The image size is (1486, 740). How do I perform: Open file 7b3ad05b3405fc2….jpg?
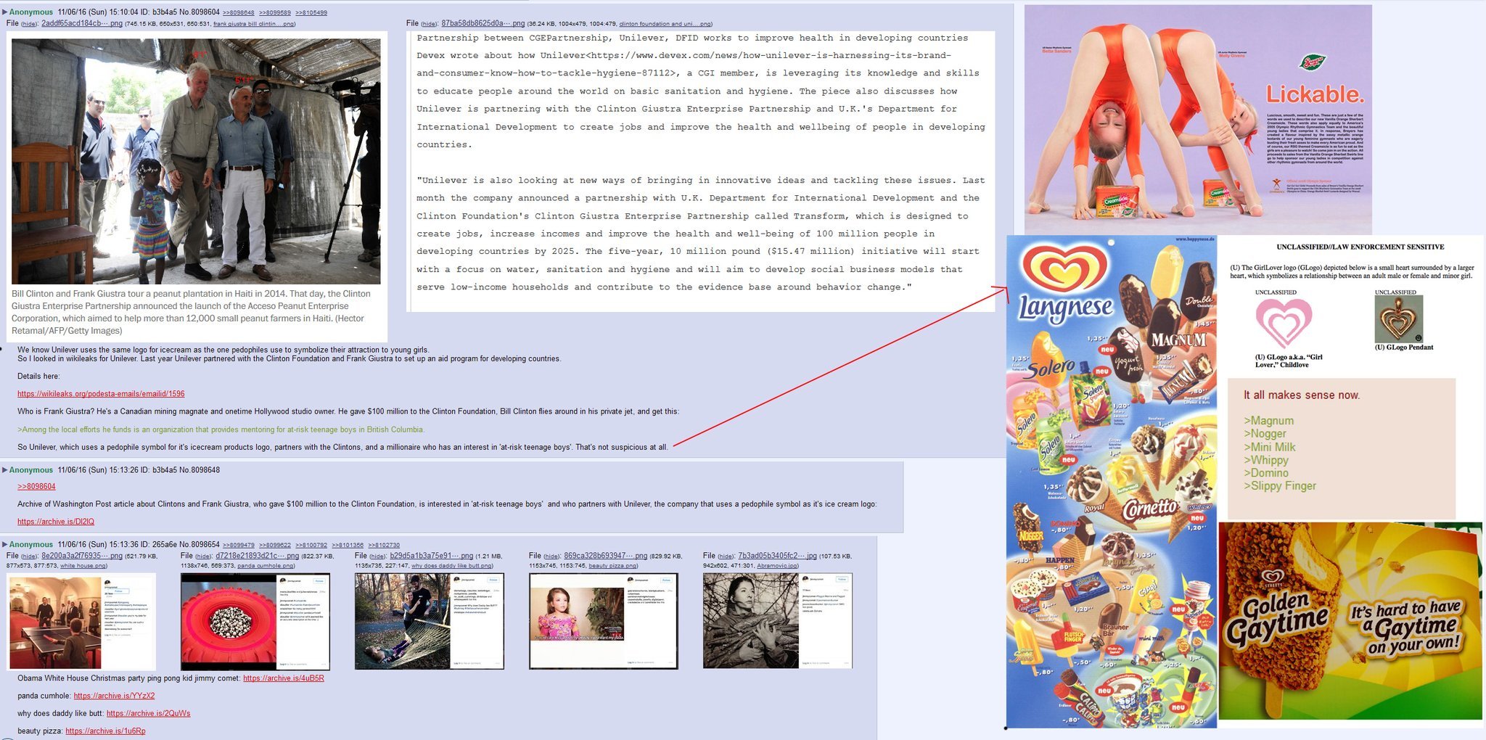778,556
